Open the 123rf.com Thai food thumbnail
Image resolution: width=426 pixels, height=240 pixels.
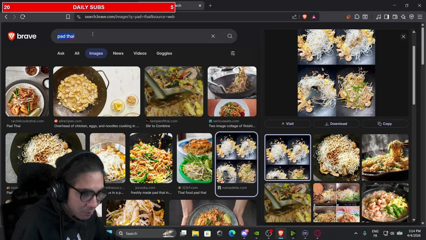coord(194,158)
